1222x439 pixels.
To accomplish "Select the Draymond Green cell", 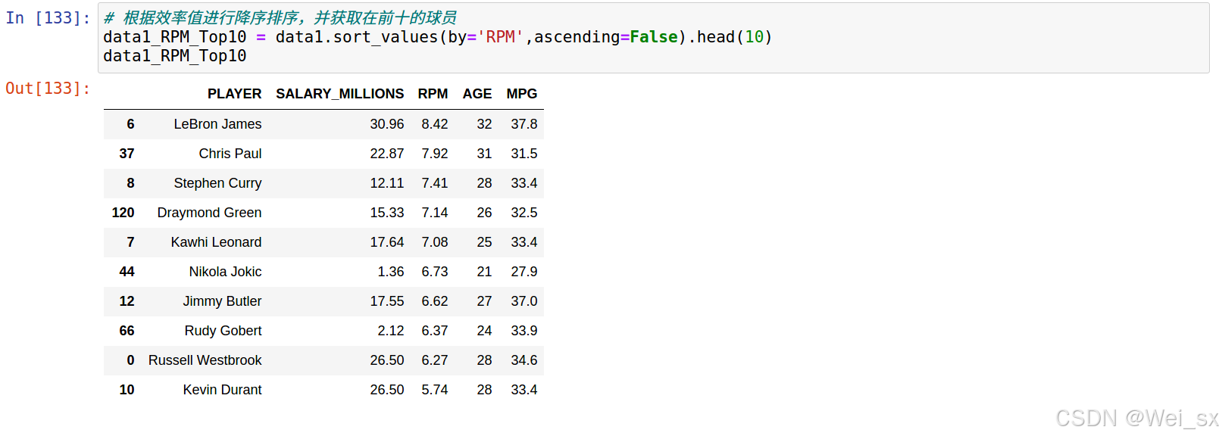I will [x=209, y=213].
